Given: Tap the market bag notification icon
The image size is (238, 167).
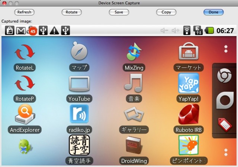Looking at the screenshot, I should [x=10, y=30].
